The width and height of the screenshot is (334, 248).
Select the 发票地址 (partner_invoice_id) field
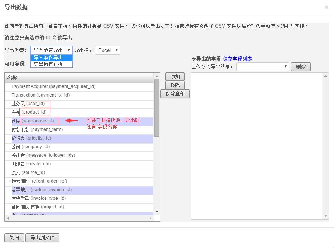(41, 190)
